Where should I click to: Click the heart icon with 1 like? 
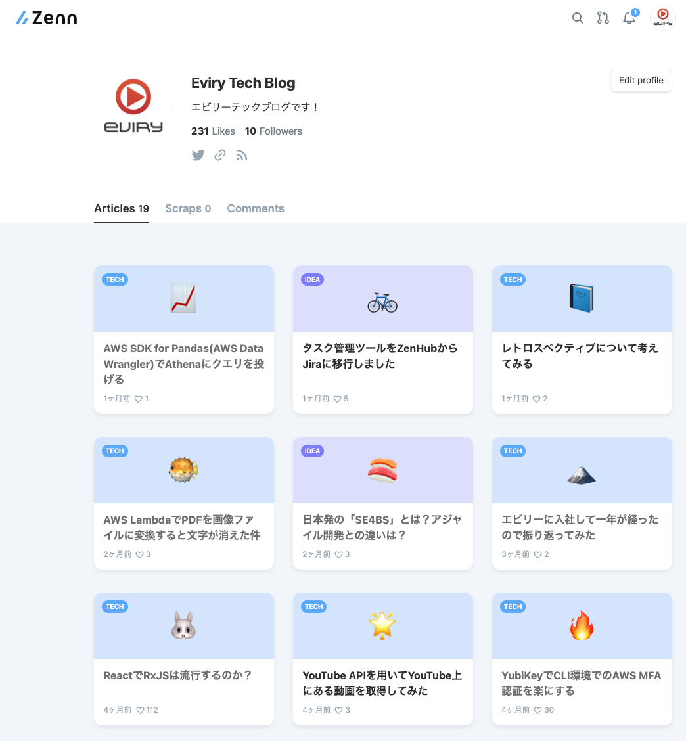click(x=138, y=399)
